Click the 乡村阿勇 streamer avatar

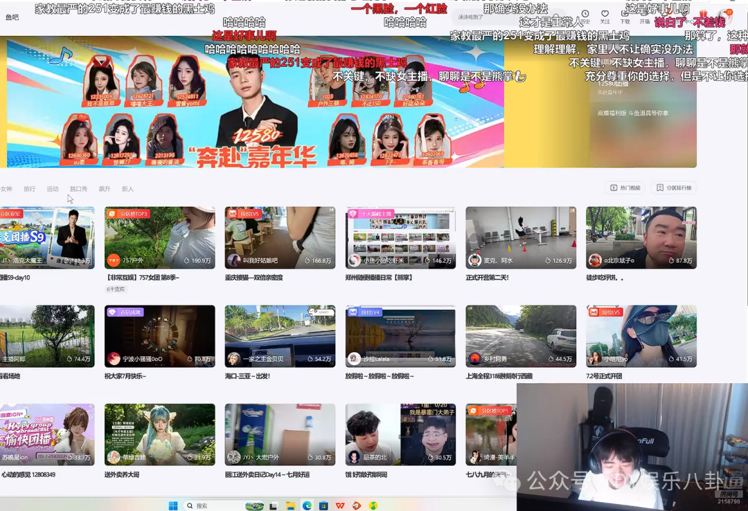[474, 359]
